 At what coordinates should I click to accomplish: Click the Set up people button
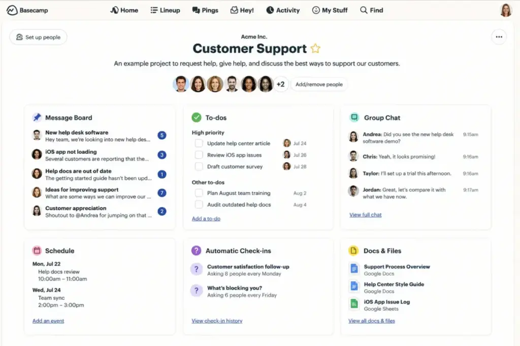point(39,37)
